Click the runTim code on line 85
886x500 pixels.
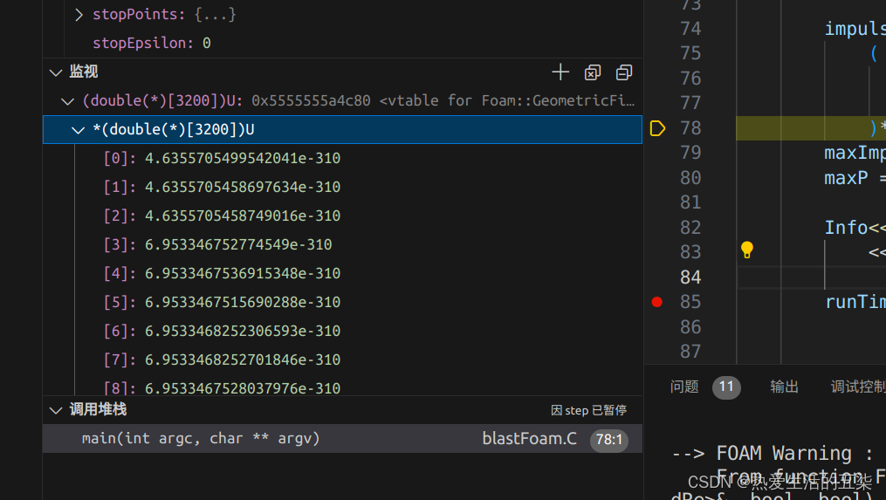tap(855, 302)
